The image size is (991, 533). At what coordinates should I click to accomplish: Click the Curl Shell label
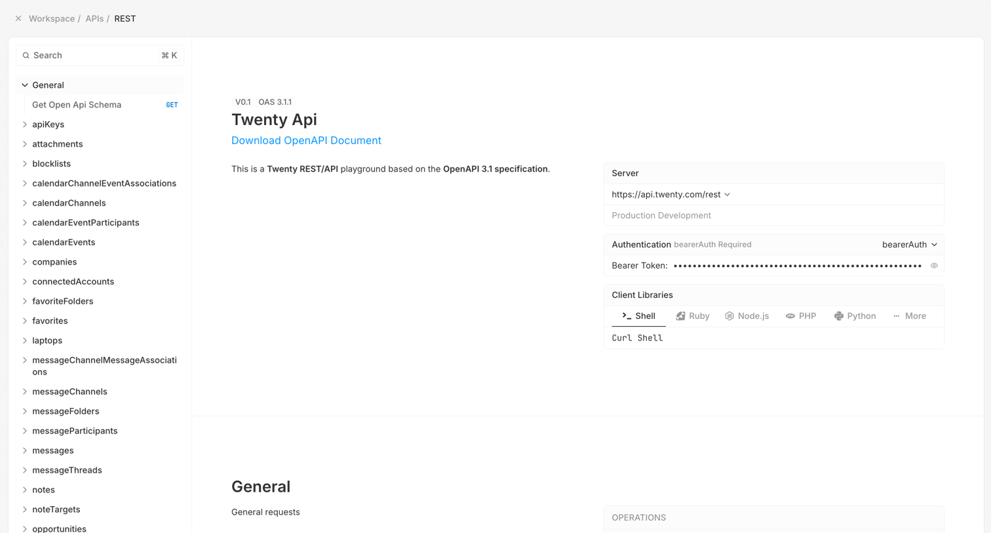click(x=637, y=338)
